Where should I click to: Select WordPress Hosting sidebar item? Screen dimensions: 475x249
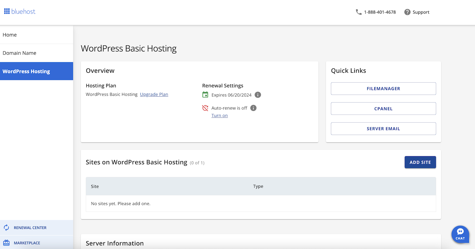(x=36, y=71)
